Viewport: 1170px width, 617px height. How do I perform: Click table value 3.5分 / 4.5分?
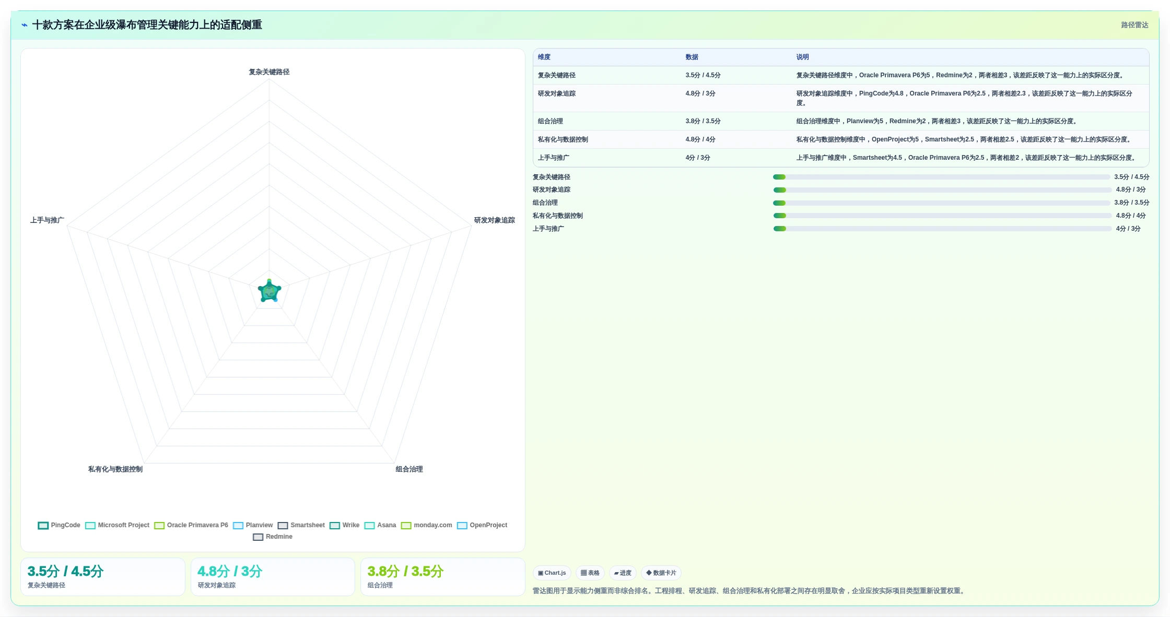tap(703, 75)
